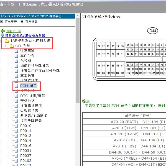
Task: Click the document icon beside 如何进行故障排除
Action: (16, 66)
